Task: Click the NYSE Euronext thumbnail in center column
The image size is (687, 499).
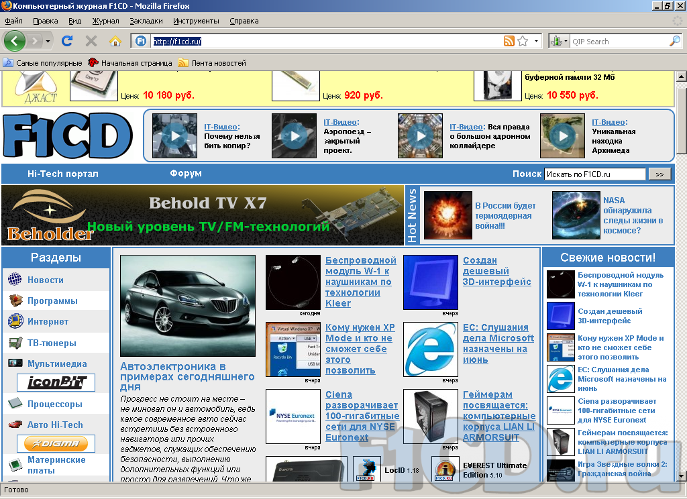Action: 293,417
